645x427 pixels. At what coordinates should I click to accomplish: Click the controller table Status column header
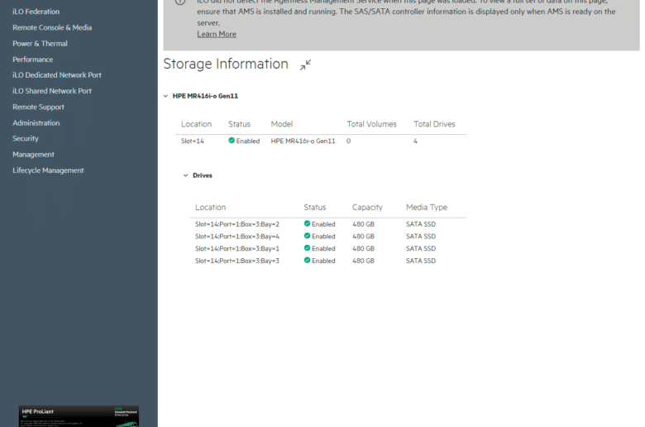tap(240, 124)
